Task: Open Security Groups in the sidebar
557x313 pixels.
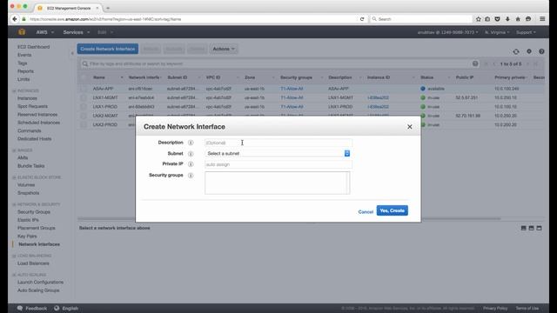Action: point(34,212)
